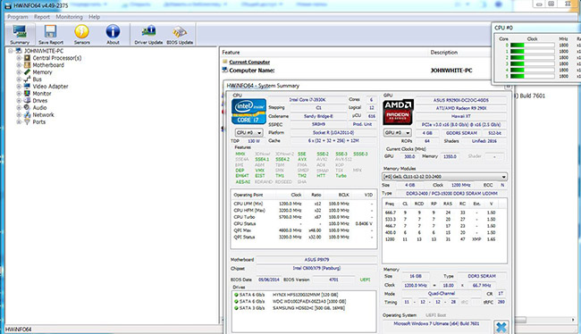Click the Quad-Channel memory mode field

[442, 293]
